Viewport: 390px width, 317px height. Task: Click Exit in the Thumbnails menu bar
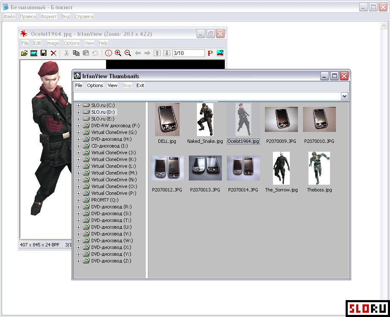pyautogui.click(x=140, y=85)
